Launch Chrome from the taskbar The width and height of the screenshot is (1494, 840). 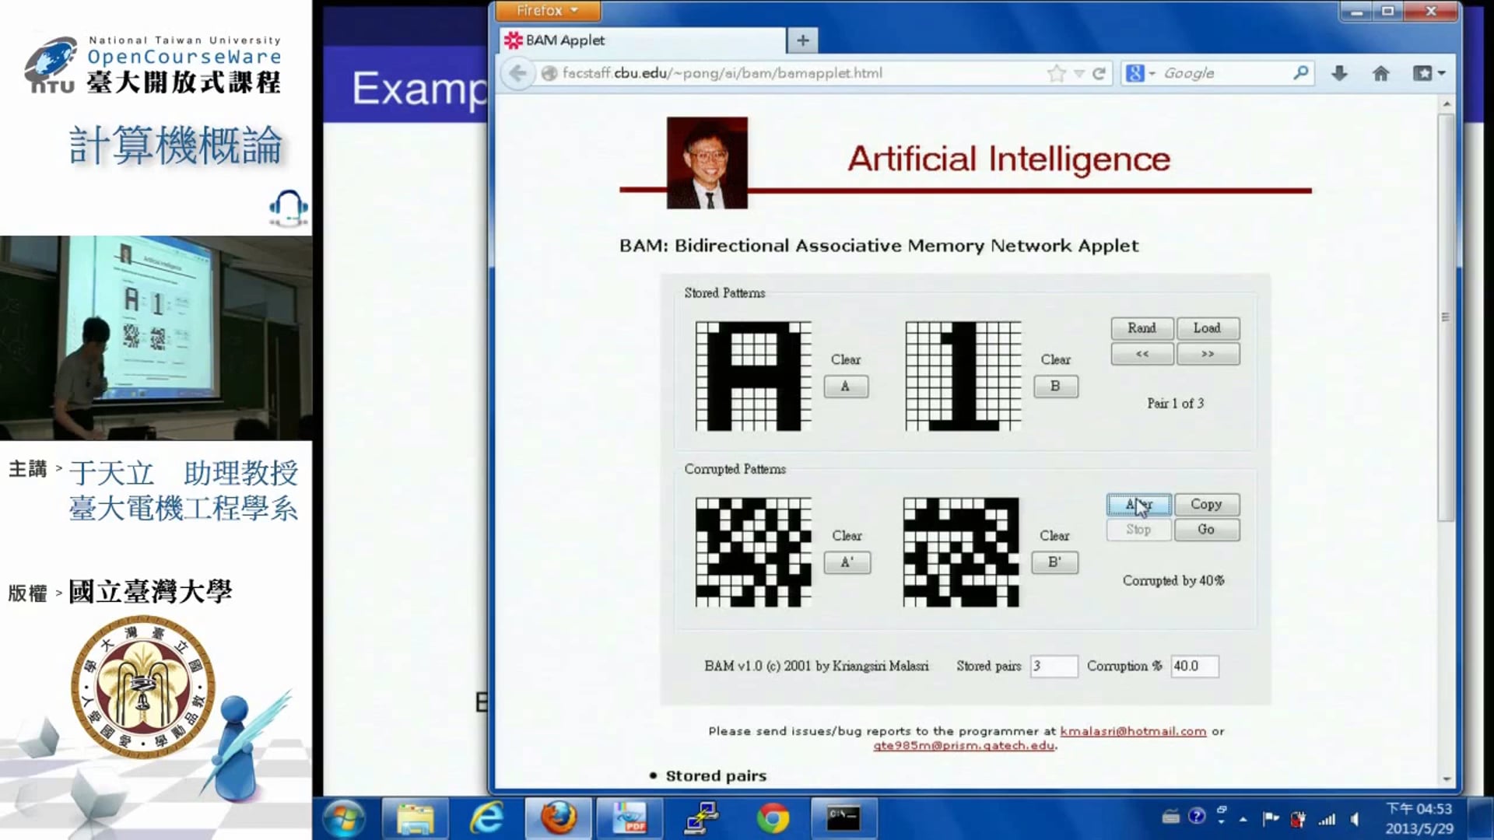772,818
